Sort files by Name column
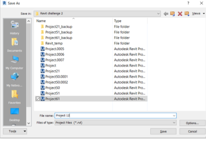Image resolution: width=206 pixels, height=141 pixels. coord(41,21)
